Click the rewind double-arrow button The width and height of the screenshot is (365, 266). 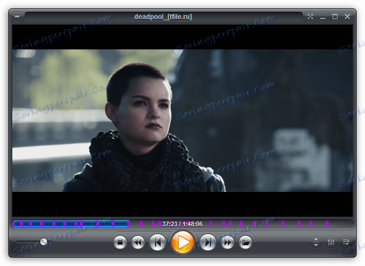(x=138, y=242)
